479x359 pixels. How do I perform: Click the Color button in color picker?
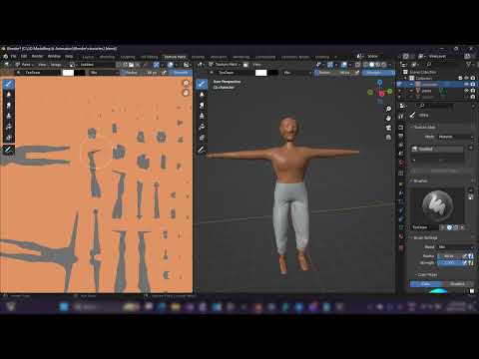(426, 284)
